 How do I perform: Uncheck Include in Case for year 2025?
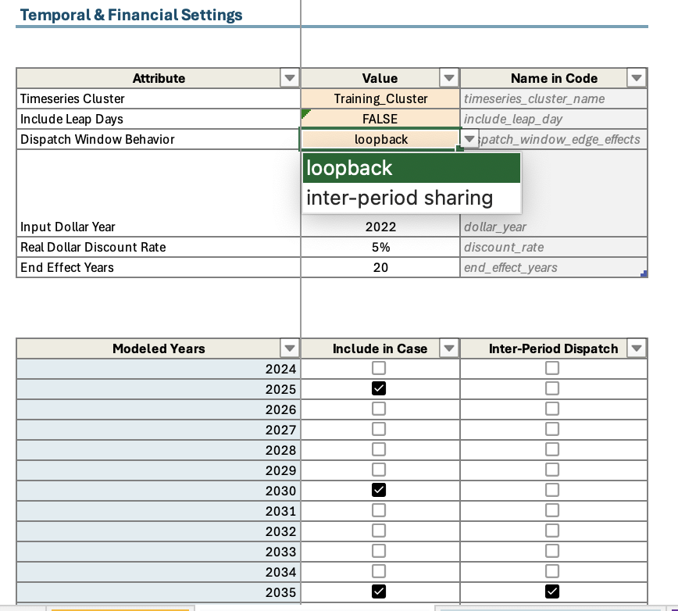point(379,388)
